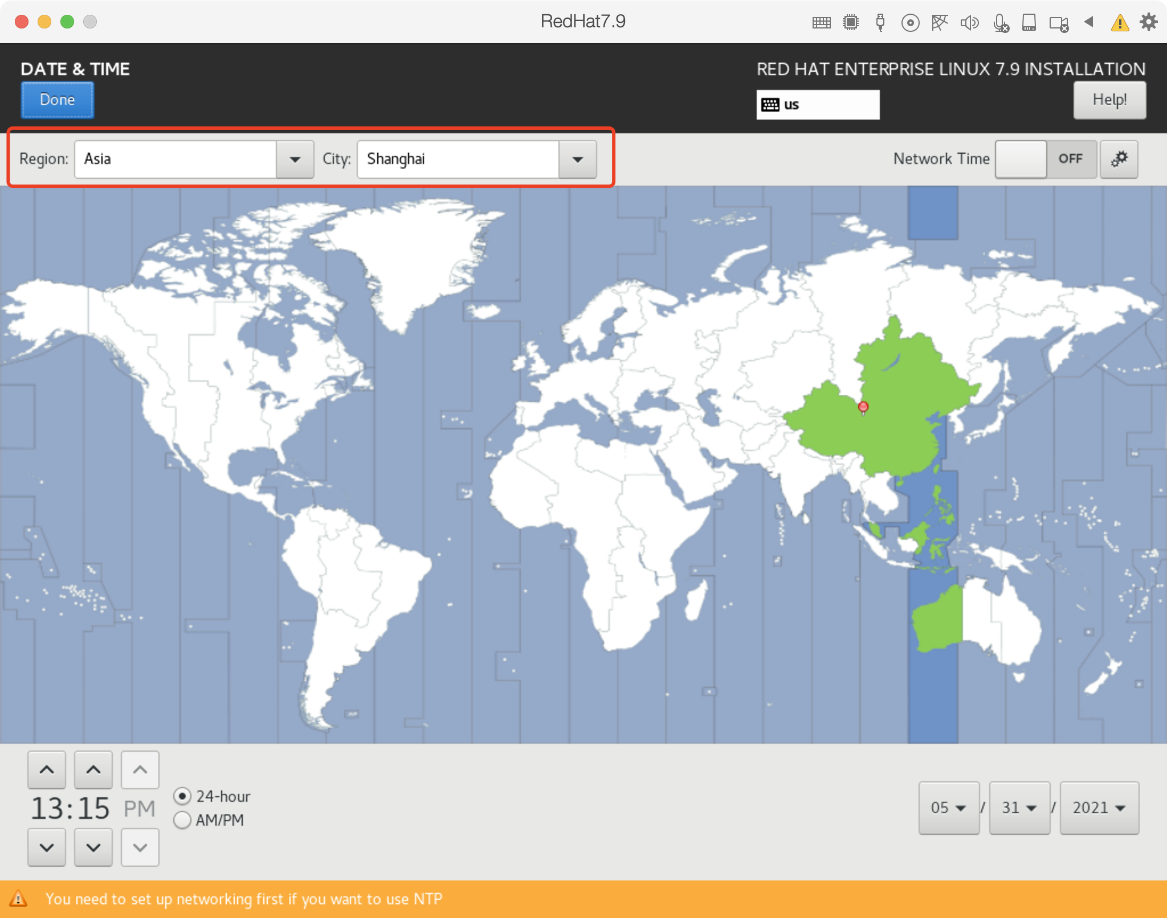The image size is (1167, 918).
Task: Open the sound speaker icon in title bar
Action: [969, 23]
